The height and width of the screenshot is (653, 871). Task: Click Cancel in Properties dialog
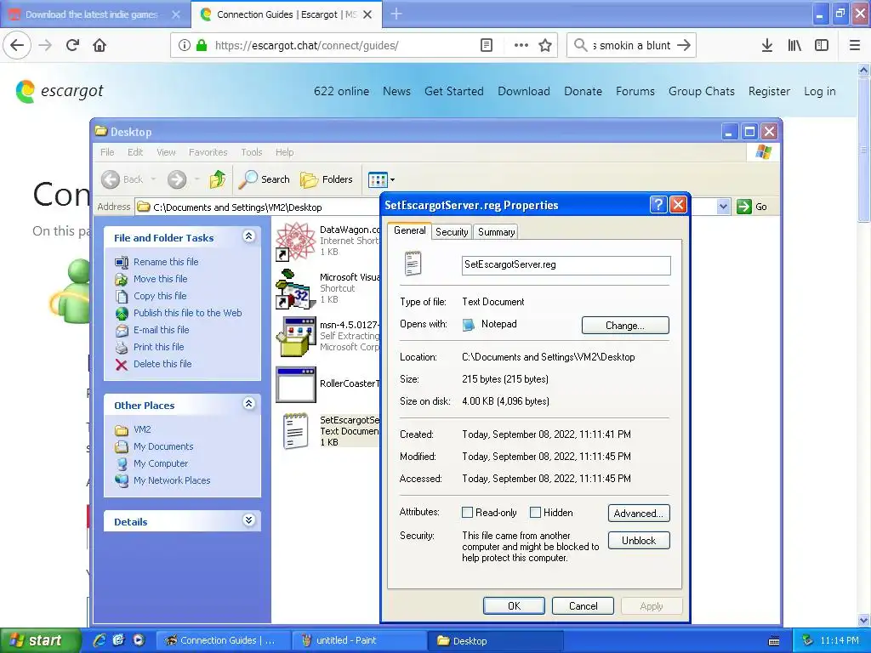pos(583,605)
